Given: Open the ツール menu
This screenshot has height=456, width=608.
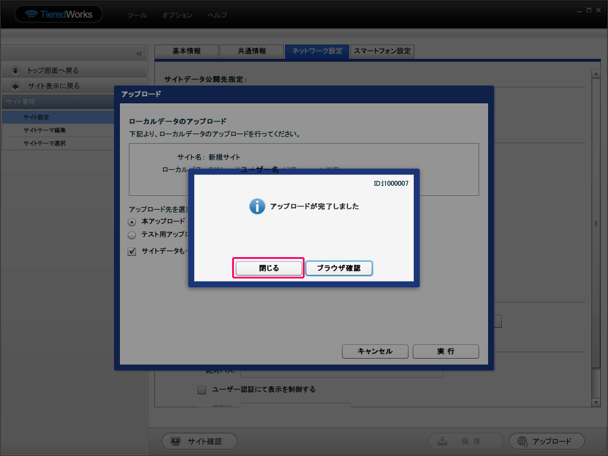Looking at the screenshot, I should pyautogui.click(x=137, y=15).
